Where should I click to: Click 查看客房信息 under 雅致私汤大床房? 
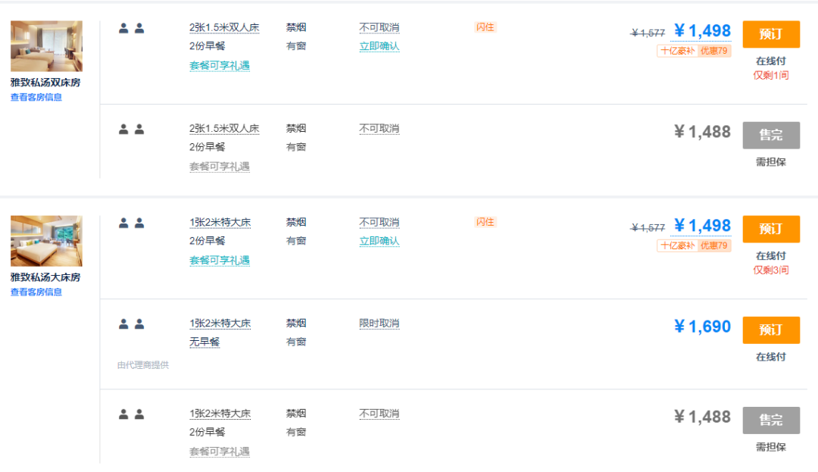36,292
